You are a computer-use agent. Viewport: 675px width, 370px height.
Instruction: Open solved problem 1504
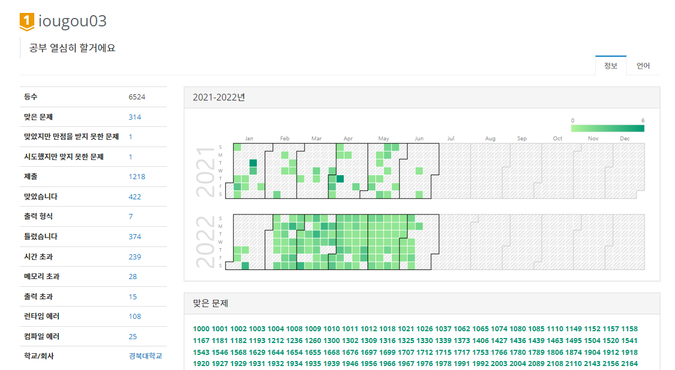coord(592,341)
